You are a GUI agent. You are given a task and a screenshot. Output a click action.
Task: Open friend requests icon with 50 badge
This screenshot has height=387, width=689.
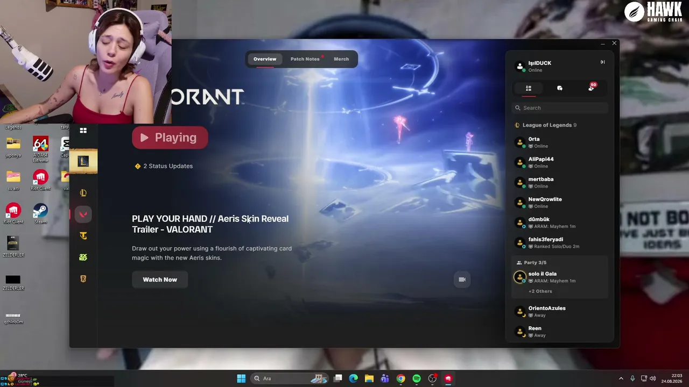[x=592, y=88]
